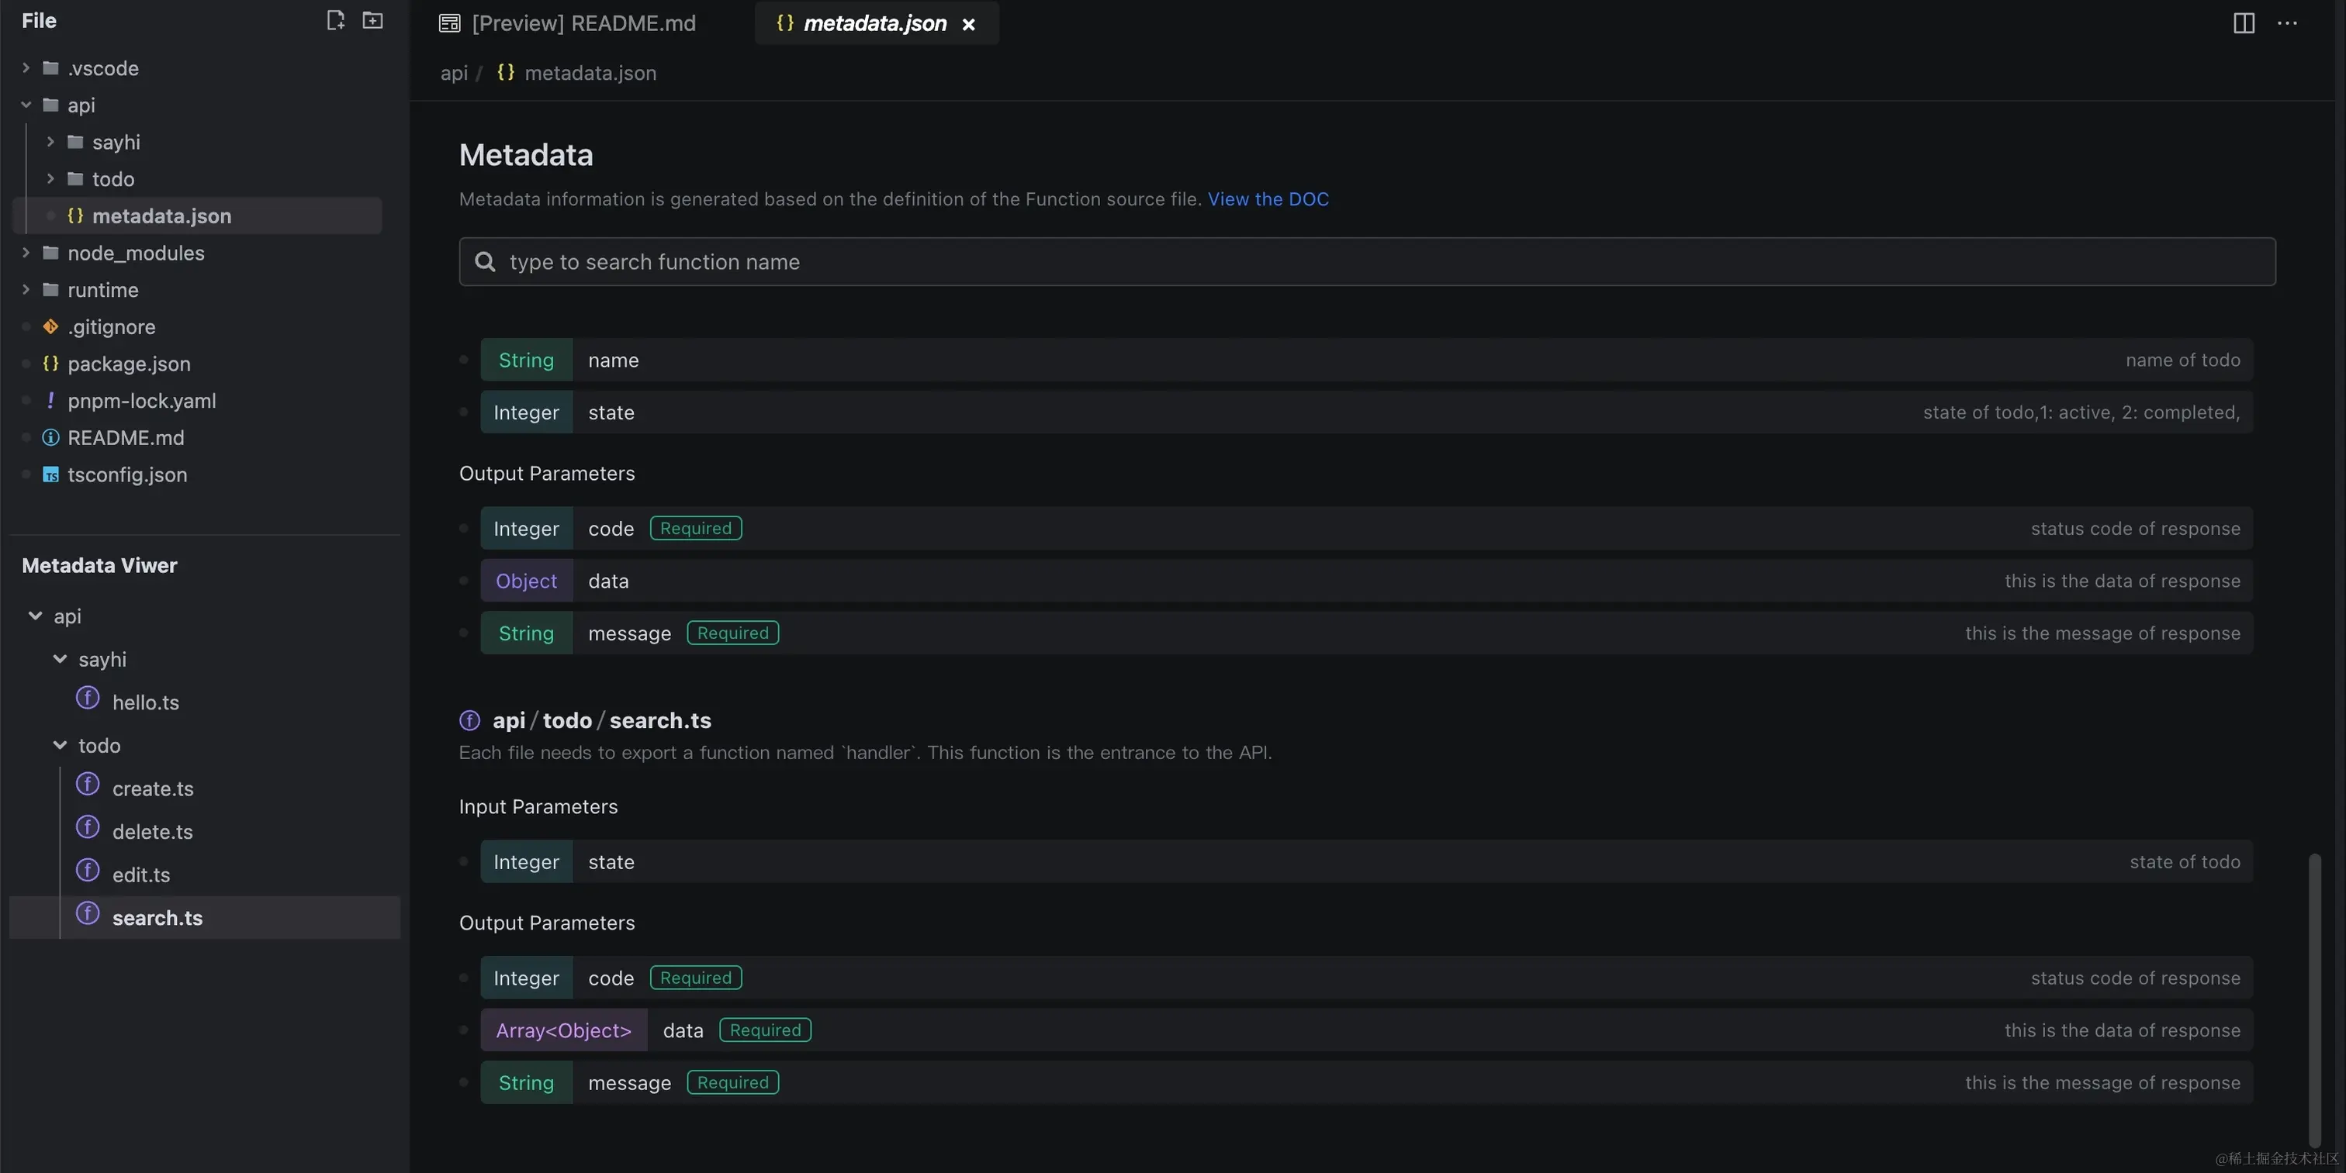Toggle the node parameter dot beside Integer state
Viewport: 2346px width, 1173px height.
(465, 412)
